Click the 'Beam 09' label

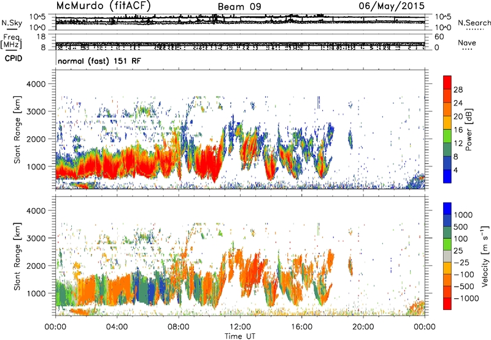(x=239, y=7)
